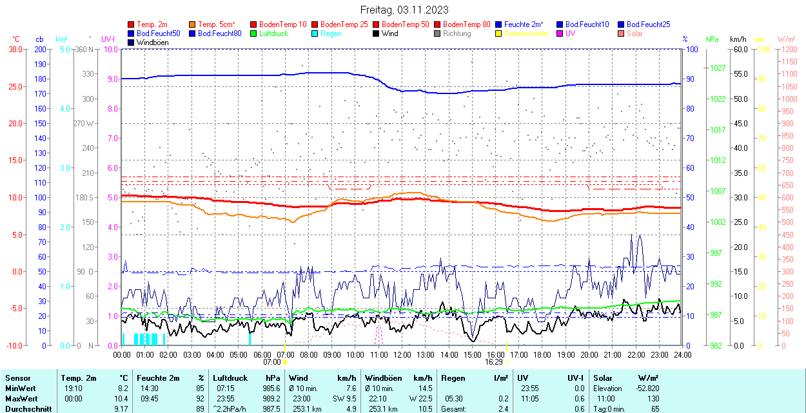Click the pink Solar legend square

pyautogui.click(x=622, y=34)
